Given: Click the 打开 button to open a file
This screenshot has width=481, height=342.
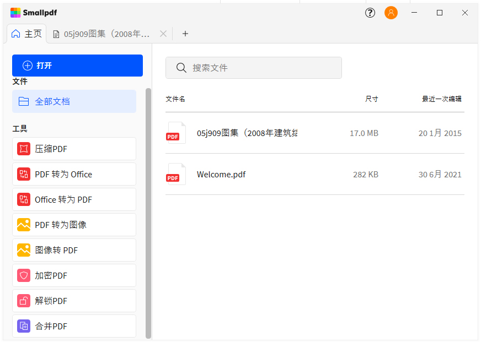Looking at the screenshot, I should 77,65.
